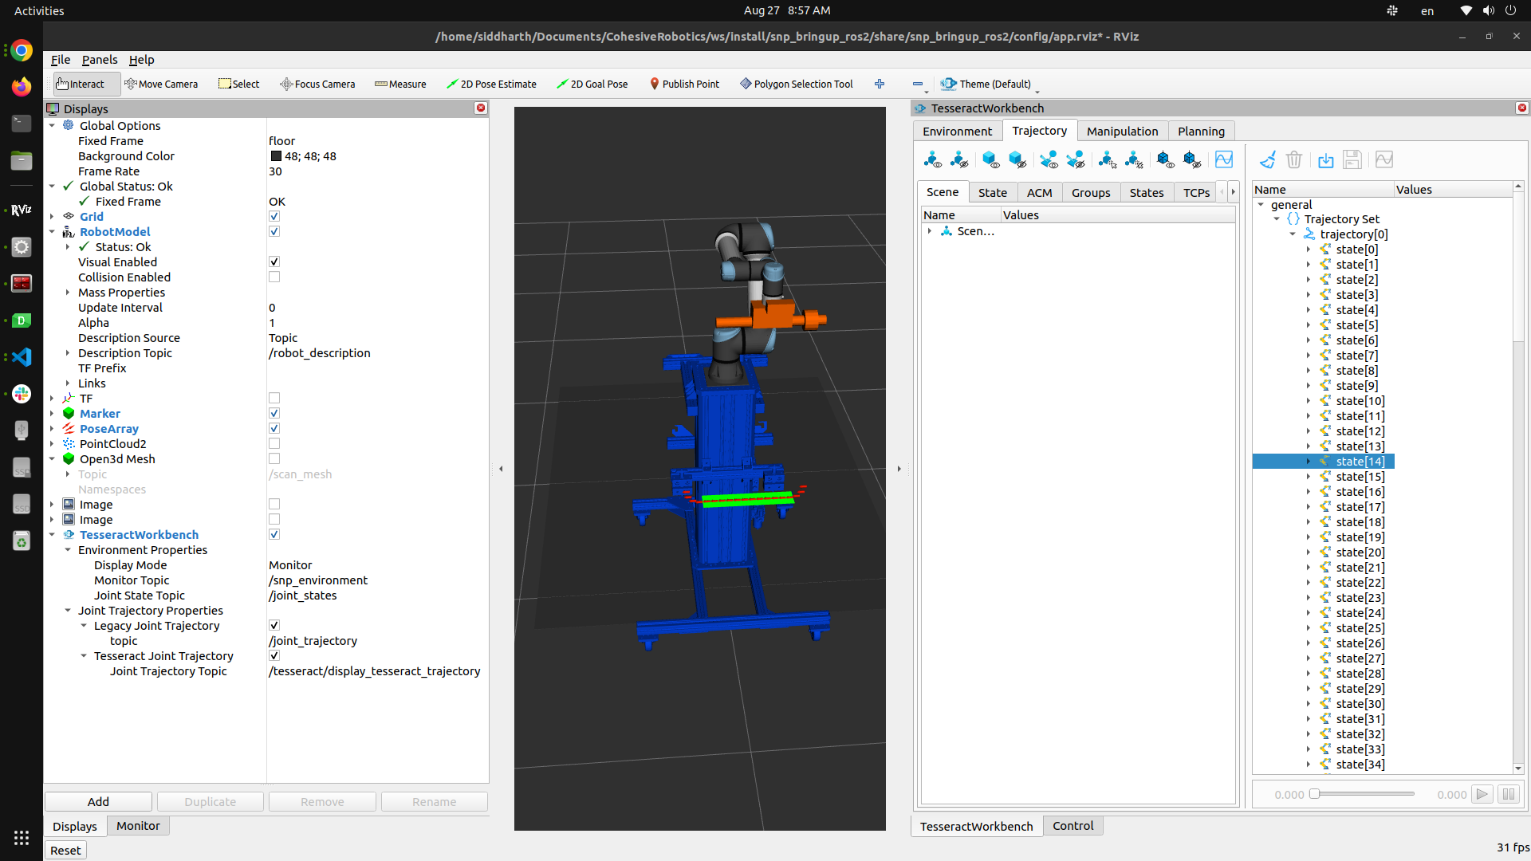Expand state[14] in the trajectory tree

click(x=1309, y=462)
